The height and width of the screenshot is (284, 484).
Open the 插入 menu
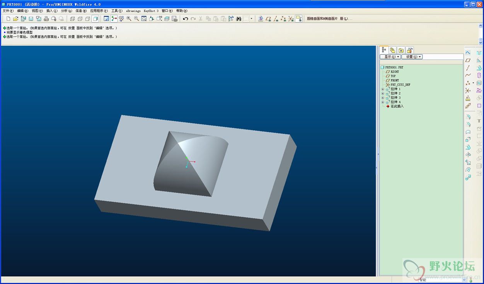point(52,11)
